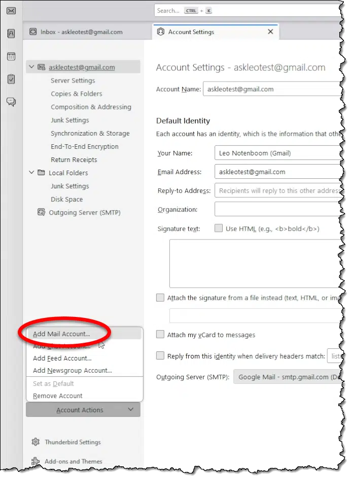The width and height of the screenshot is (352, 479).
Task: Open the Calendar icon in sidebar
Action: (11, 56)
